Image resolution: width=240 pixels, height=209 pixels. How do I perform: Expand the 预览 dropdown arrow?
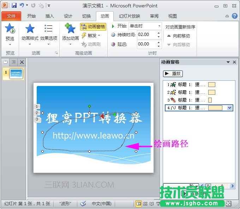pos(10,45)
